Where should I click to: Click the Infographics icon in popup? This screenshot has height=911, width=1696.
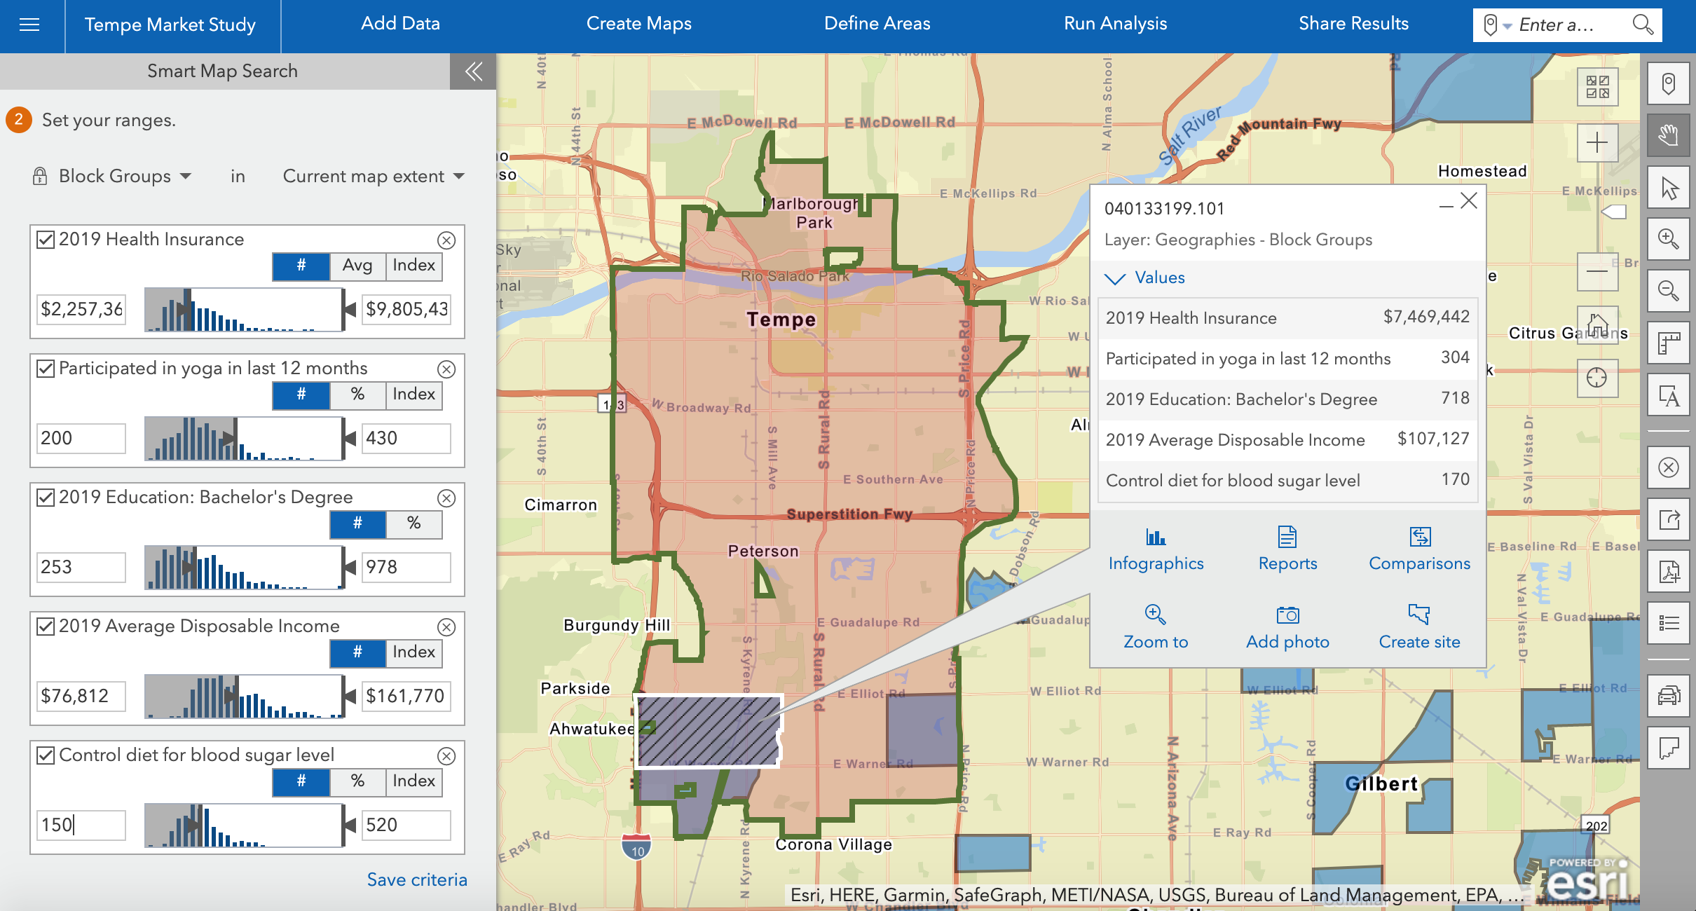1156,538
